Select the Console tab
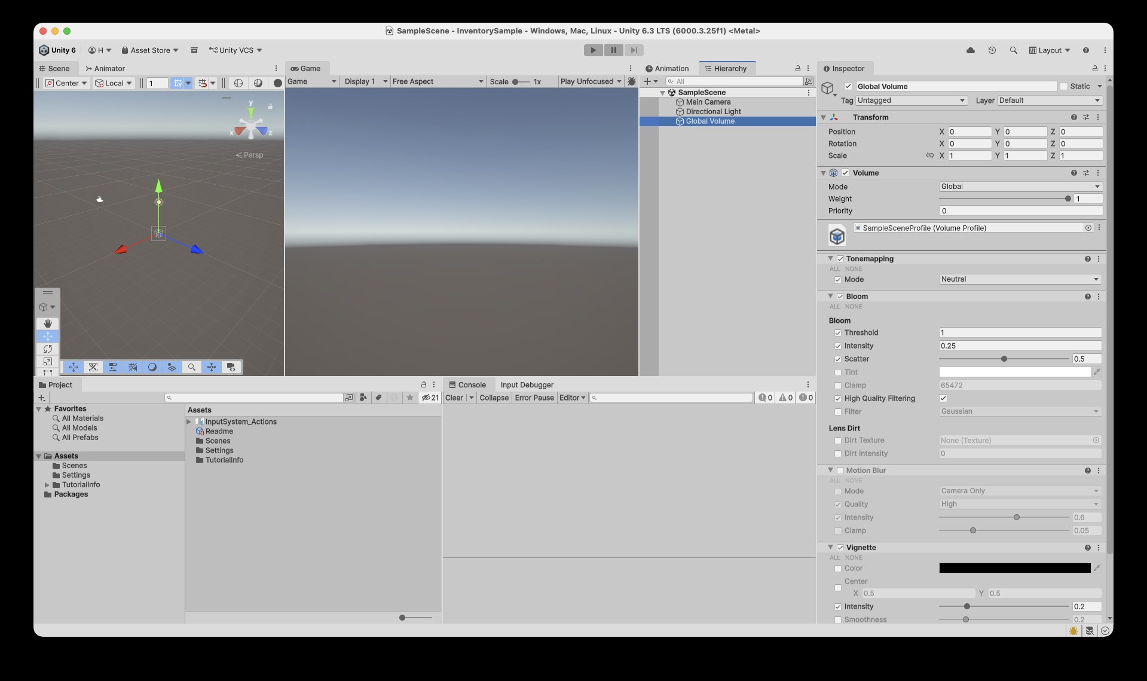The width and height of the screenshot is (1147, 681). [x=467, y=385]
